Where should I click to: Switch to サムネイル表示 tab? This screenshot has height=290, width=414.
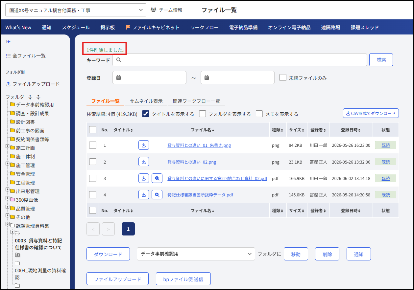146,101
